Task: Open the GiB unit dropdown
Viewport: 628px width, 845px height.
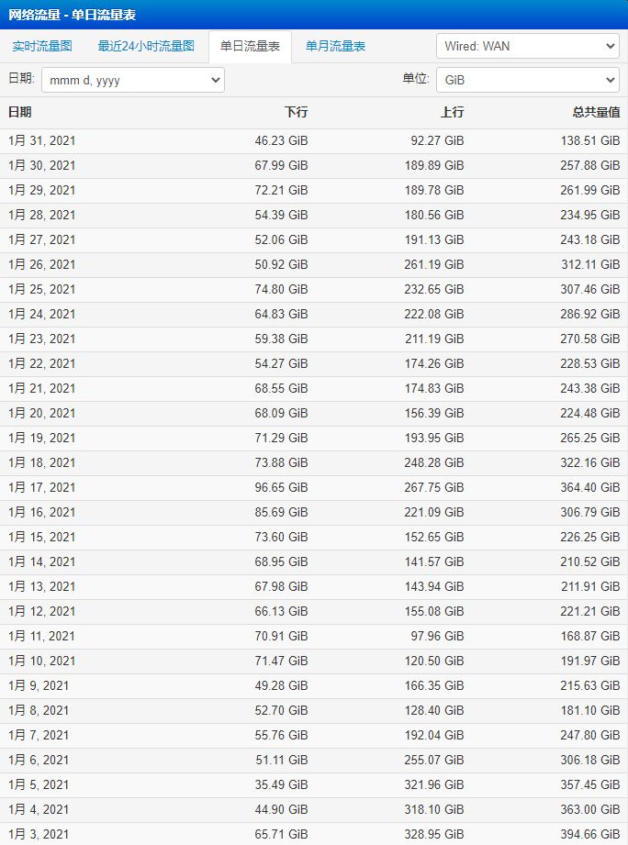Action: click(528, 81)
